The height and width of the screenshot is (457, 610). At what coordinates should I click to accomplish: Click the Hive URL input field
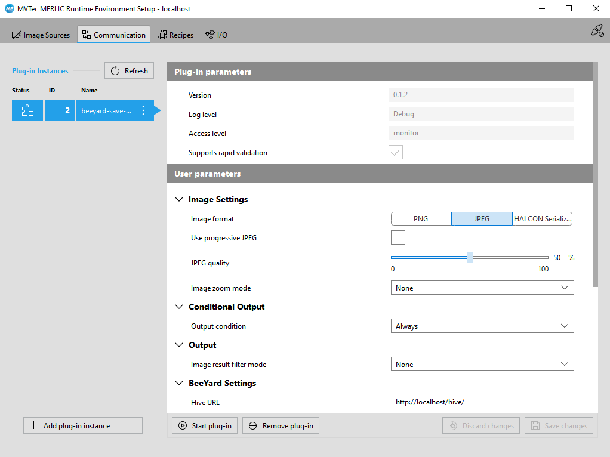pos(482,403)
